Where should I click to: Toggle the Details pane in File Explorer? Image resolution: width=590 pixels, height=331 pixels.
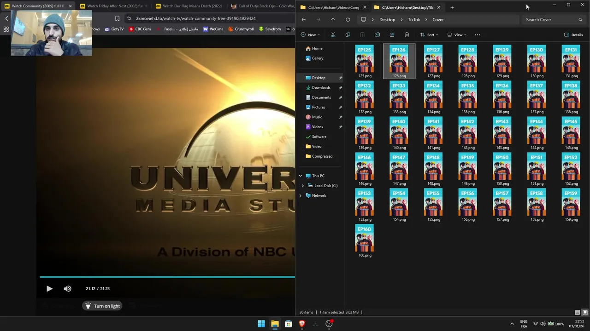click(x=573, y=35)
